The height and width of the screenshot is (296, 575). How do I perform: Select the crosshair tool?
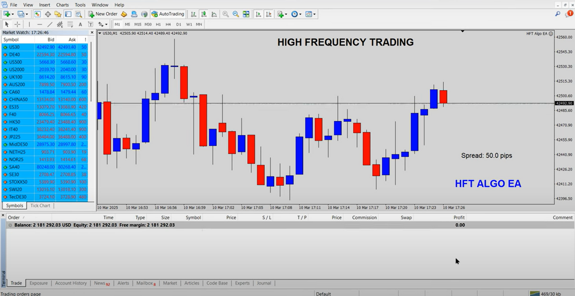coord(17,24)
